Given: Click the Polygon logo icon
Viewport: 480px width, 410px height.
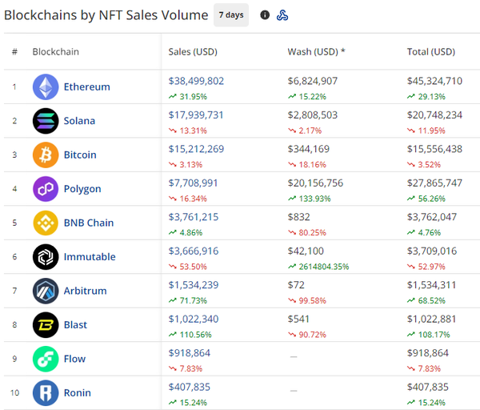Looking at the screenshot, I should click(46, 189).
